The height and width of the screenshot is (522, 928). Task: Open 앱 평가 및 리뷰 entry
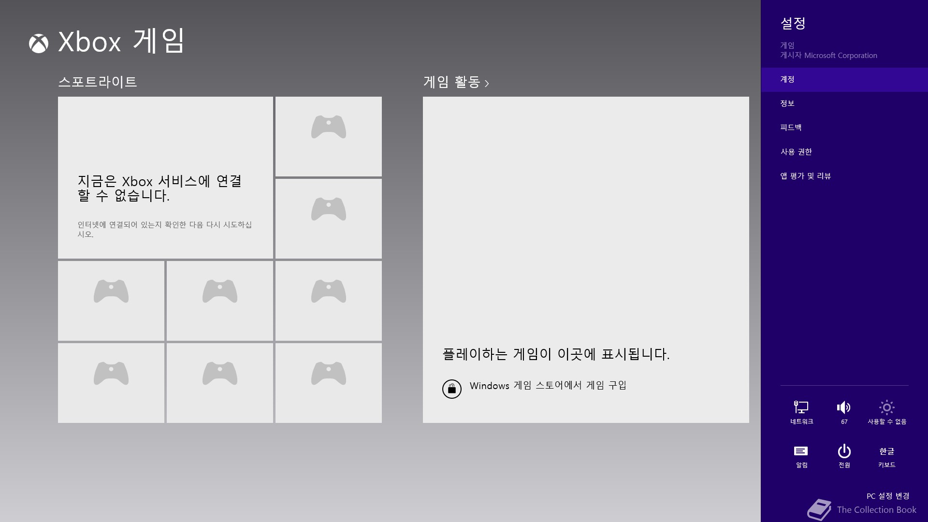coord(844,176)
